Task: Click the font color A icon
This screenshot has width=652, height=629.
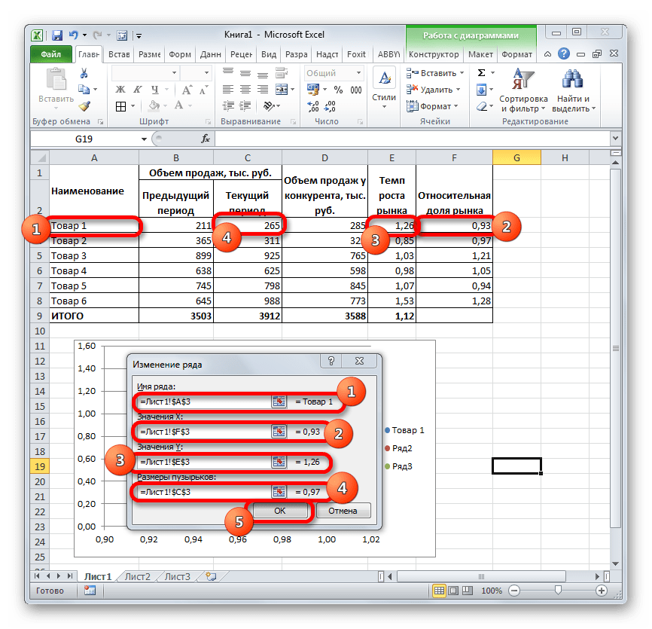Action: click(x=178, y=105)
